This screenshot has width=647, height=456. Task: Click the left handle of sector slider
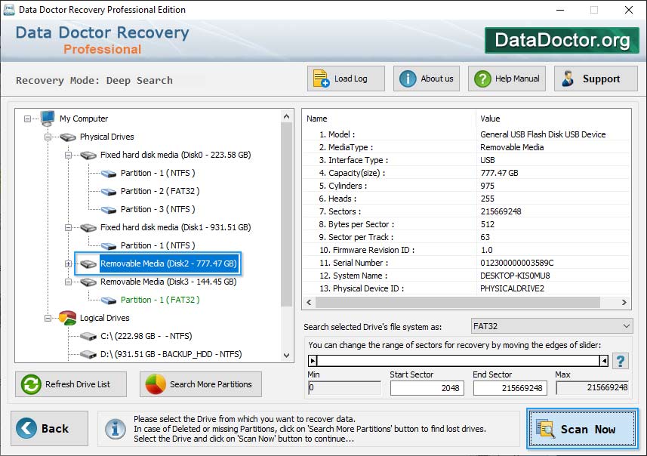click(x=313, y=361)
